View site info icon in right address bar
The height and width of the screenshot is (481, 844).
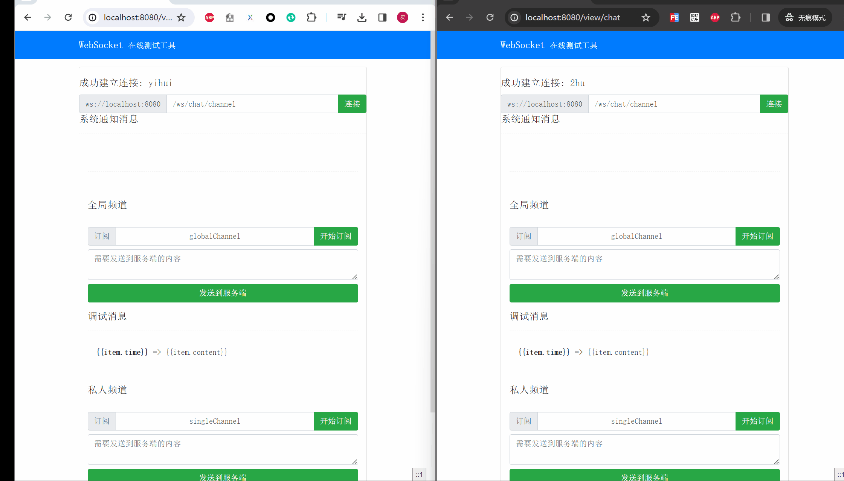point(514,17)
